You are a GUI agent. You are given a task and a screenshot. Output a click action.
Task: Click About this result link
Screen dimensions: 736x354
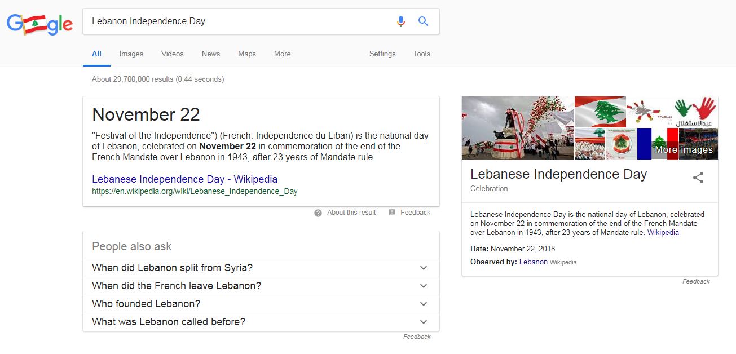point(351,213)
